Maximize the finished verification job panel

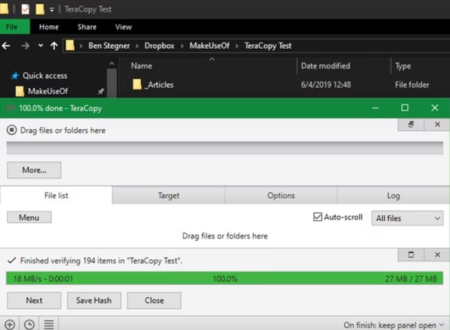[411, 254]
